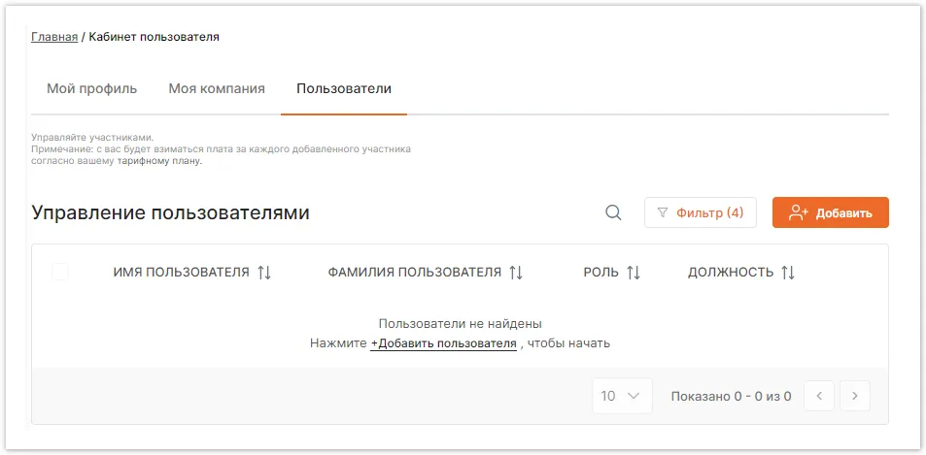
Task: Click the orange Добавить button
Action: [831, 212]
